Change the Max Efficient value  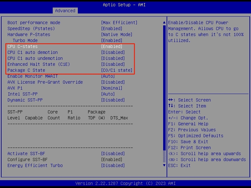(x=119, y=23)
